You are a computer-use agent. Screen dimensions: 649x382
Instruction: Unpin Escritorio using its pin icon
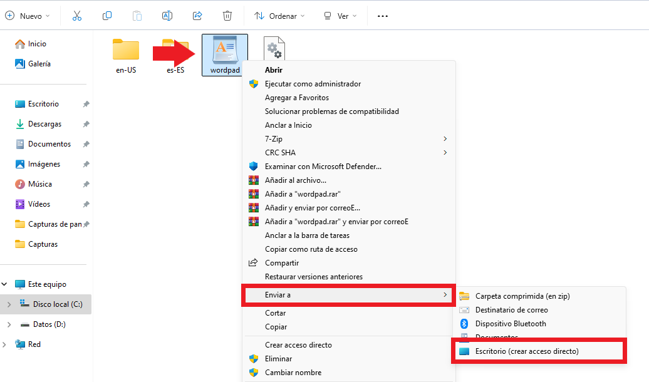point(86,104)
